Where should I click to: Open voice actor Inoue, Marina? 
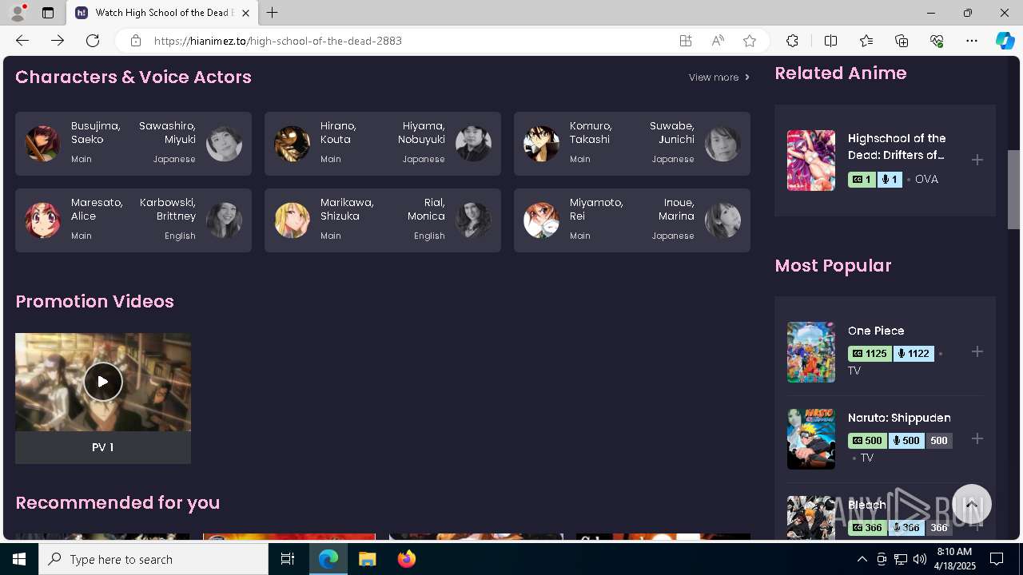click(x=676, y=209)
